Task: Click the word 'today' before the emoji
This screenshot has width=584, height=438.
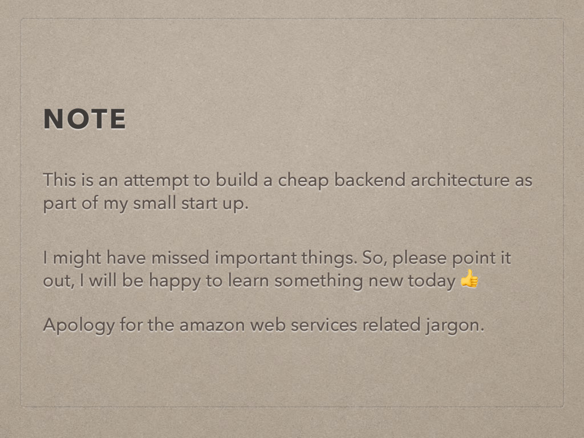Action: [x=431, y=281]
